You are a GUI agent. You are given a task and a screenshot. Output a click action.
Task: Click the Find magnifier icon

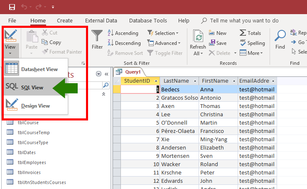pyautogui.click(x=280, y=35)
